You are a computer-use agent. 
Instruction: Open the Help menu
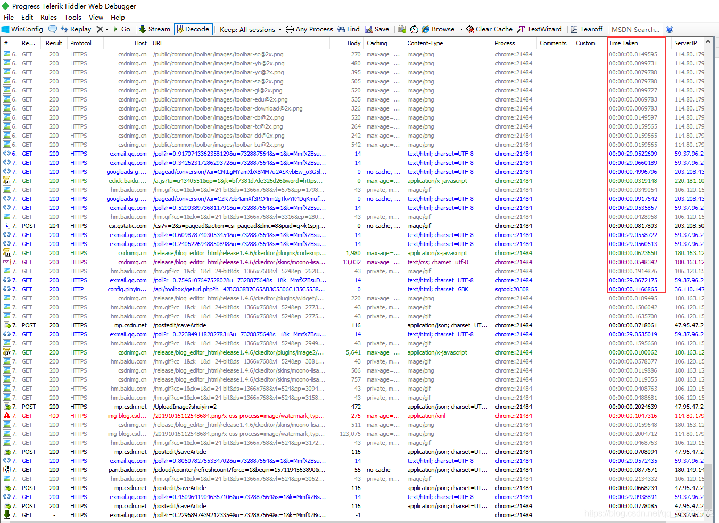[118, 17]
